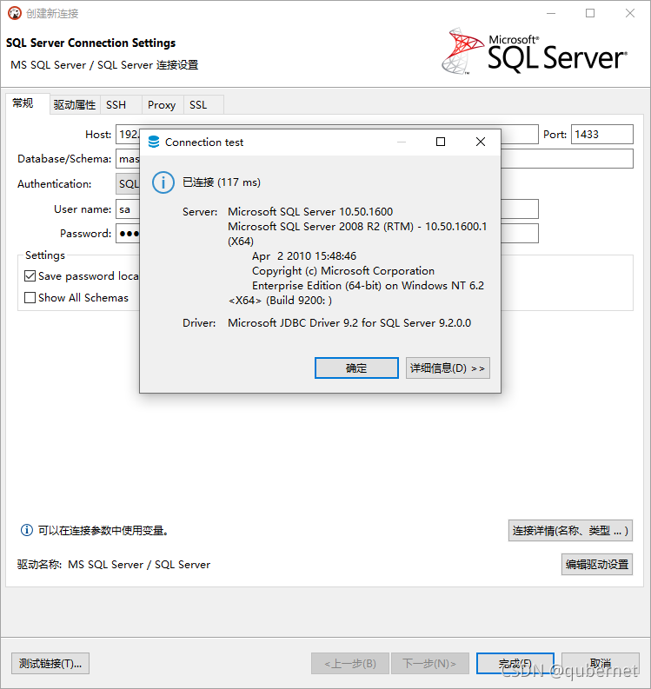Click the Password field

click(x=128, y=234)
